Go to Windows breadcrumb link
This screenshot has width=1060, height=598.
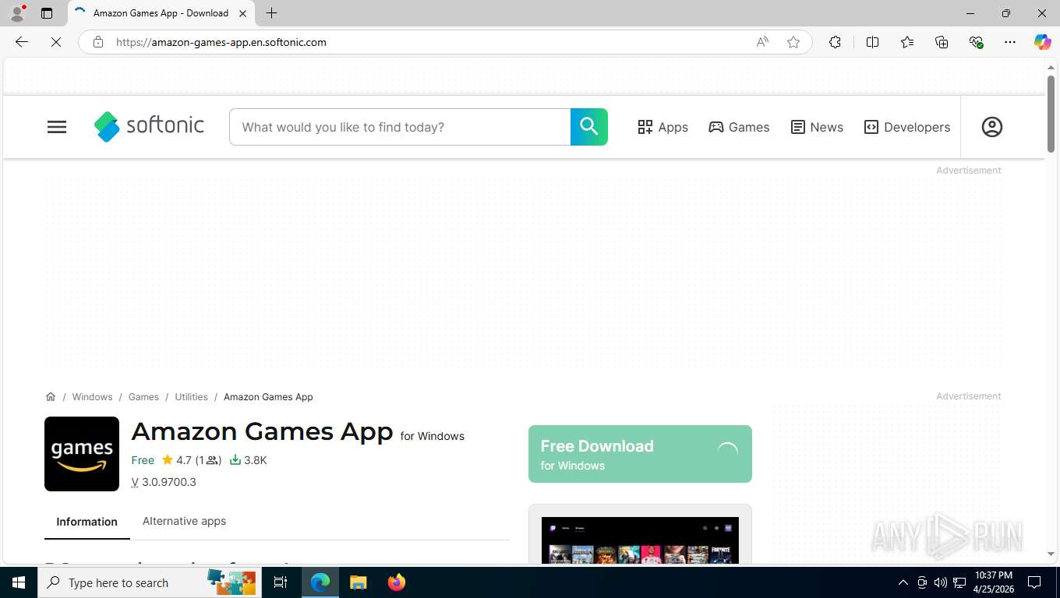(x=93, y=396)
